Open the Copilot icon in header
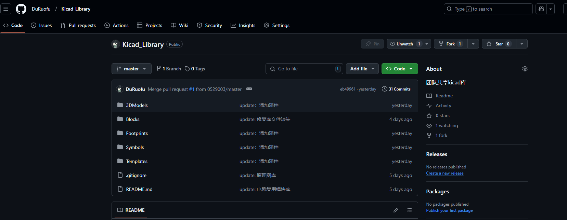Image resolution: width=567 pixels, height=220 pixels. tap(541, 9)
